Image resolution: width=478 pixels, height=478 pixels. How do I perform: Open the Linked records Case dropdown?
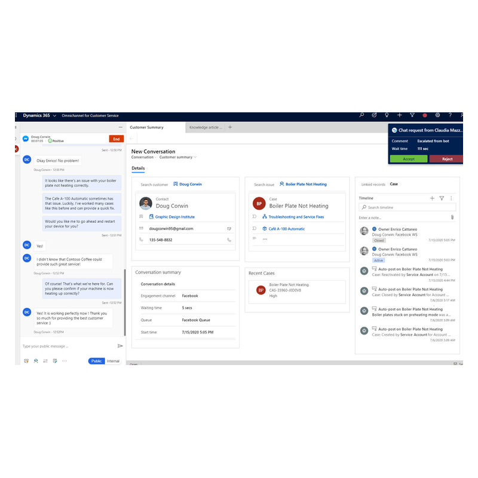coord(394,184)
